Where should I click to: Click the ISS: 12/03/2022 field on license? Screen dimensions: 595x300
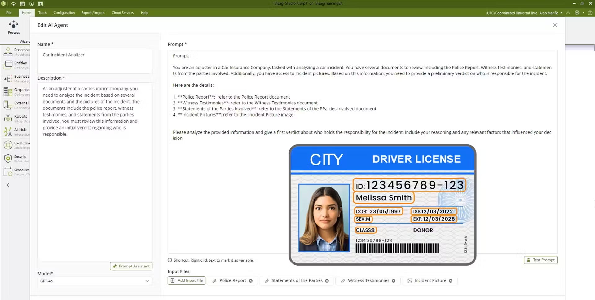tap(433, 211)
